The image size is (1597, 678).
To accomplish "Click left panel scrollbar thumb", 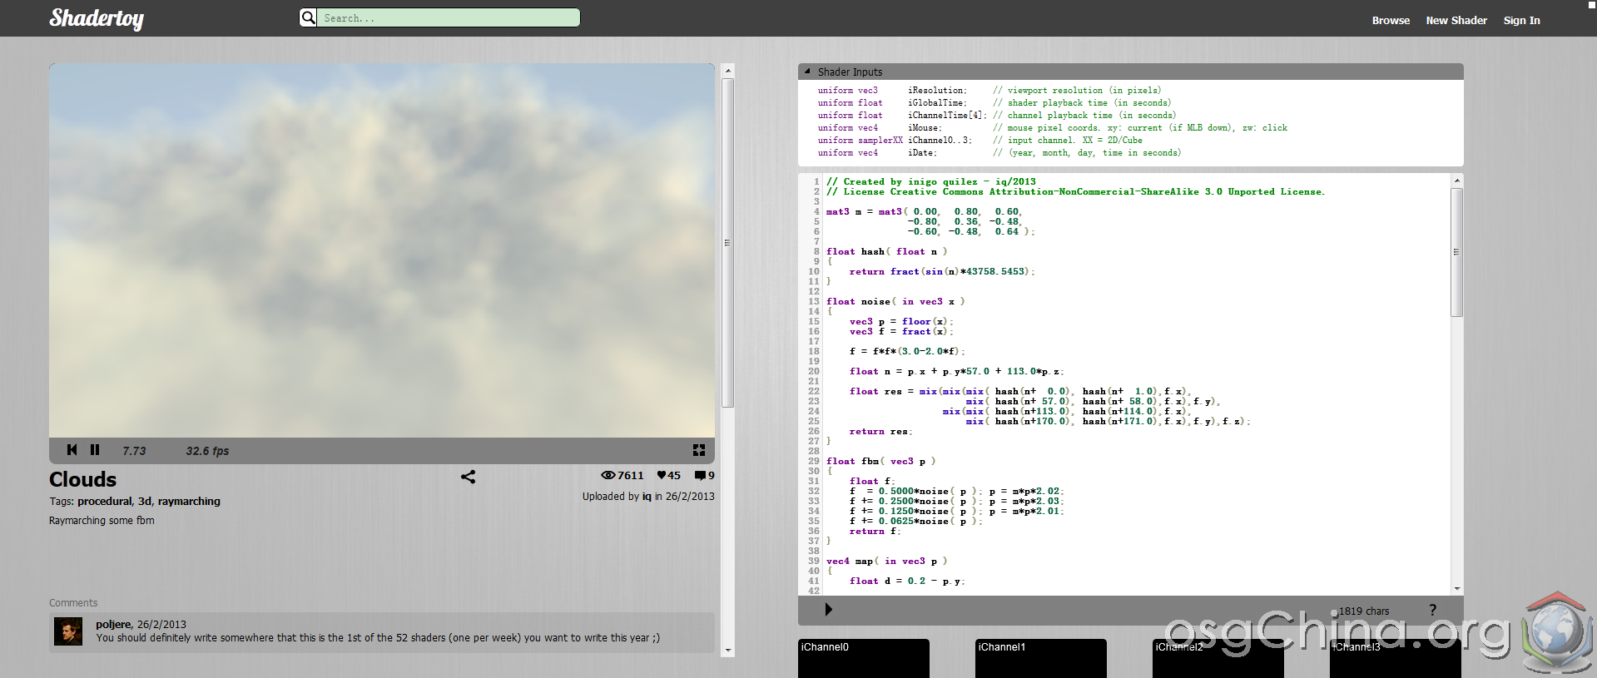I will tap(727, 243).
